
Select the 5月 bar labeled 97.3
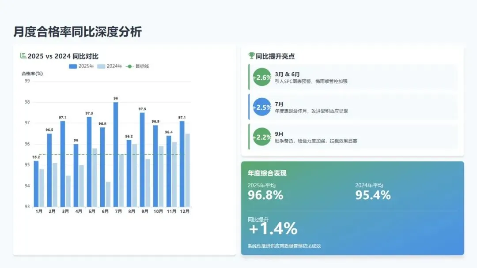89,162
